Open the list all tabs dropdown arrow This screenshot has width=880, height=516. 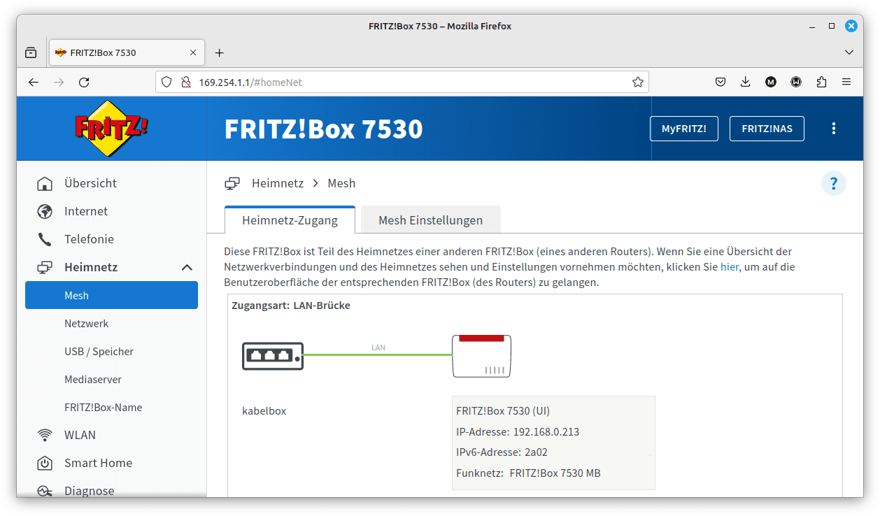849,52
